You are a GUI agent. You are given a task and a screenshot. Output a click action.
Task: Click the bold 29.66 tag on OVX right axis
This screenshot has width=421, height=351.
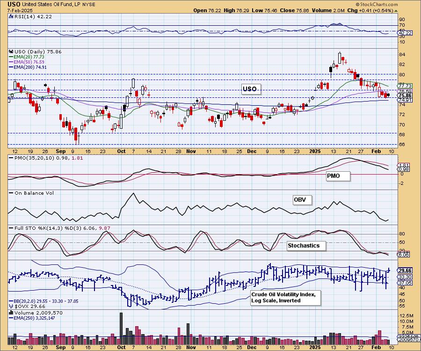coord(405,271)
